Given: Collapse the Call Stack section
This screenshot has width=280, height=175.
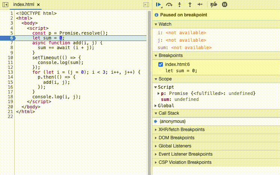Looking at the screenshot, I should coord(156,113).
